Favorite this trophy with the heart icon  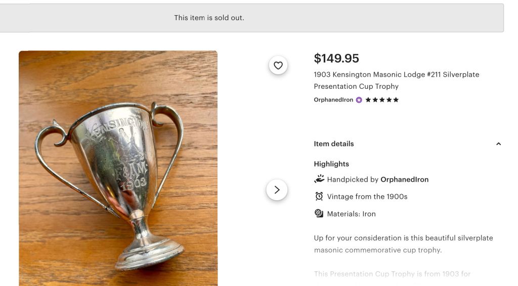pos(278,66)
